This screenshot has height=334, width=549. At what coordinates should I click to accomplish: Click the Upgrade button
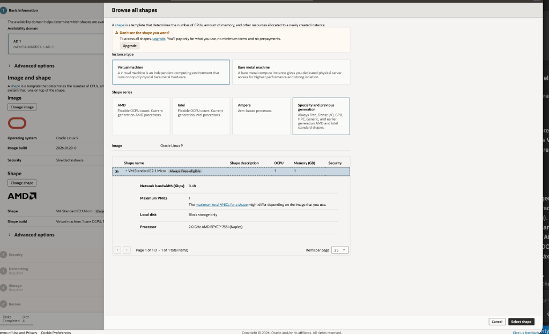click(x=130, y=46)
